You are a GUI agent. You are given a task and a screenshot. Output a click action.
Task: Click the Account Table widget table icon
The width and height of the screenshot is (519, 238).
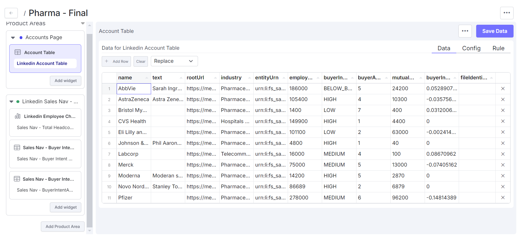(18, 52)
